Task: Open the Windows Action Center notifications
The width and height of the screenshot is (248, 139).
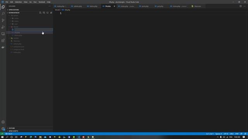Action: [244, 137]
